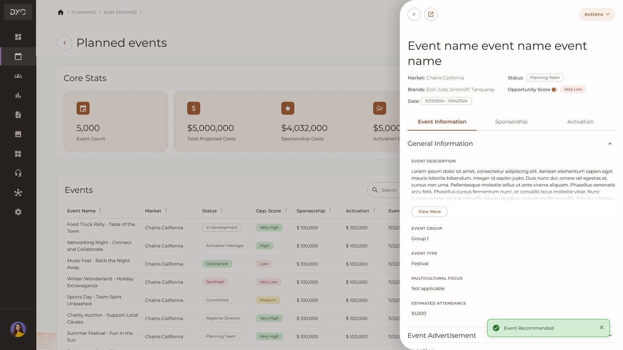Open the people group icon in sidebar
The width and height of the screenshot is (623, 350).
(x=18, y=76)
